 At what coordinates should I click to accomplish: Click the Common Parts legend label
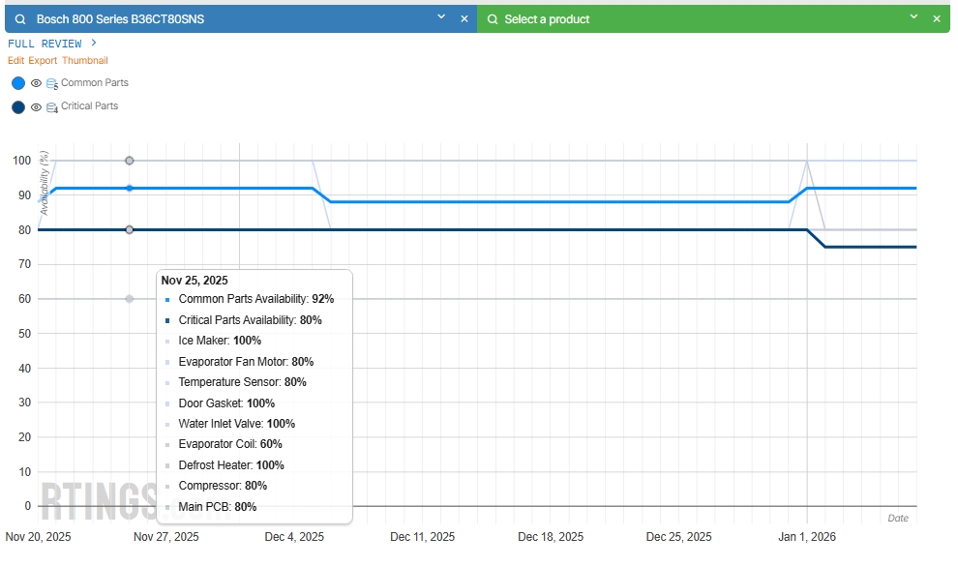(x=94, y=83)
